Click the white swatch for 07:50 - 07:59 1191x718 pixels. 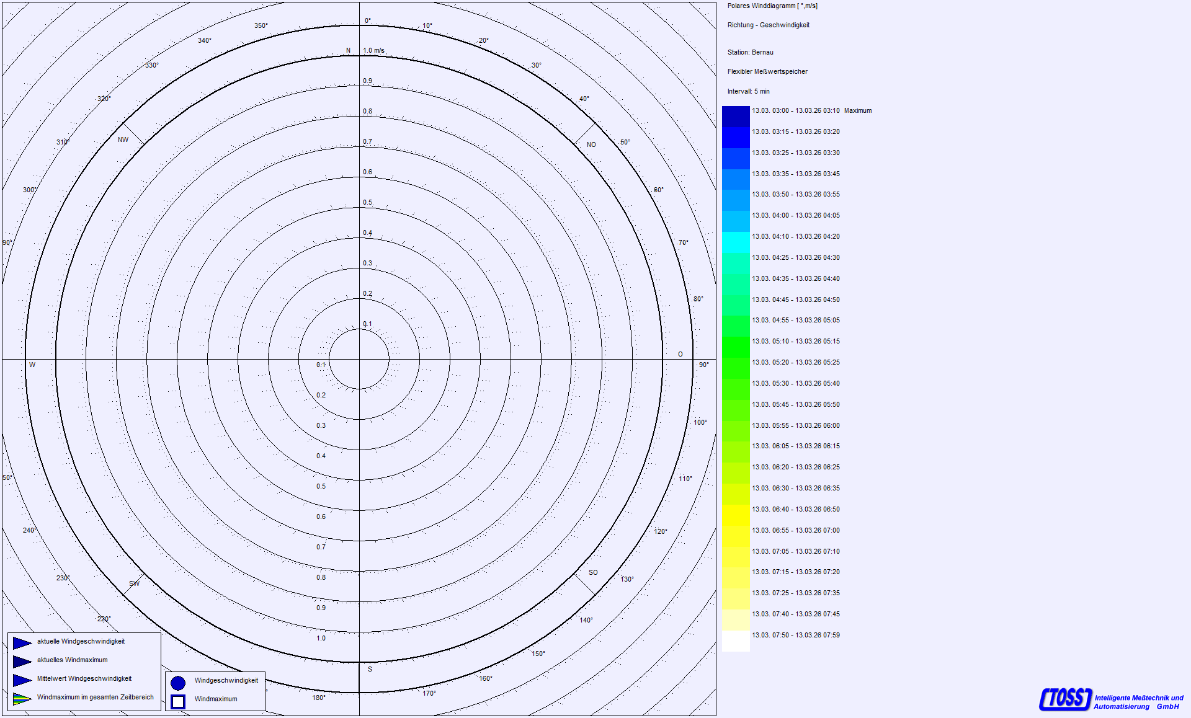736,640
